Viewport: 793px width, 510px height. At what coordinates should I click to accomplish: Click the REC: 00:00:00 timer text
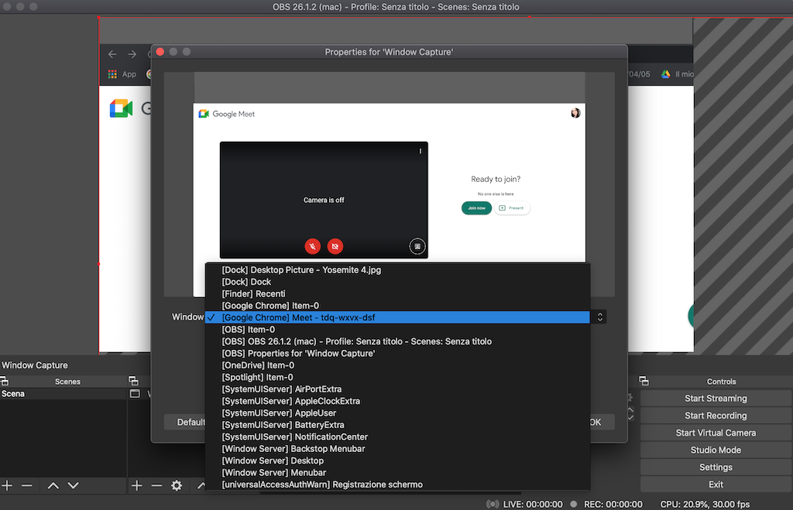(613, 504)
